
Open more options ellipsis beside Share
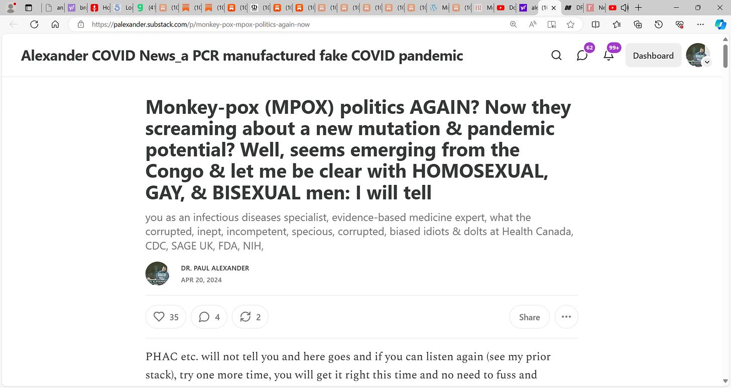pyautogui.click(x=566, y=317)
